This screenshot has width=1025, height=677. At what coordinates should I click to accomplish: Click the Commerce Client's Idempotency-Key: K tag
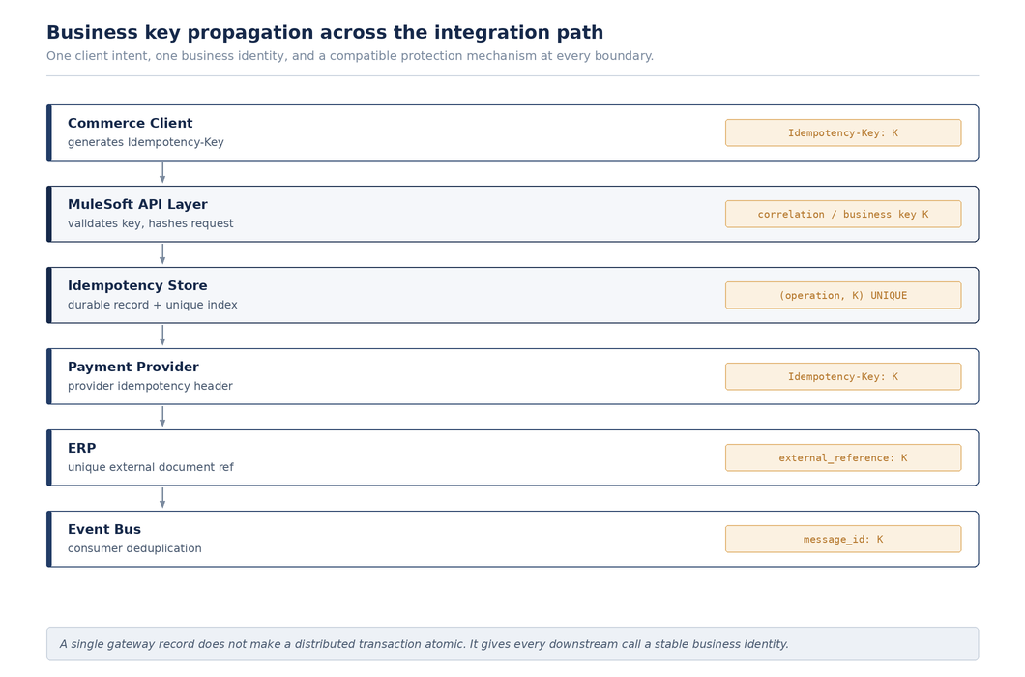[x=843, y=132]
